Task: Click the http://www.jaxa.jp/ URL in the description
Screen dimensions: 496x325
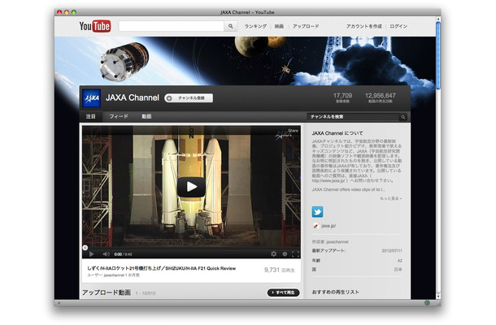Action: [329, 181]
